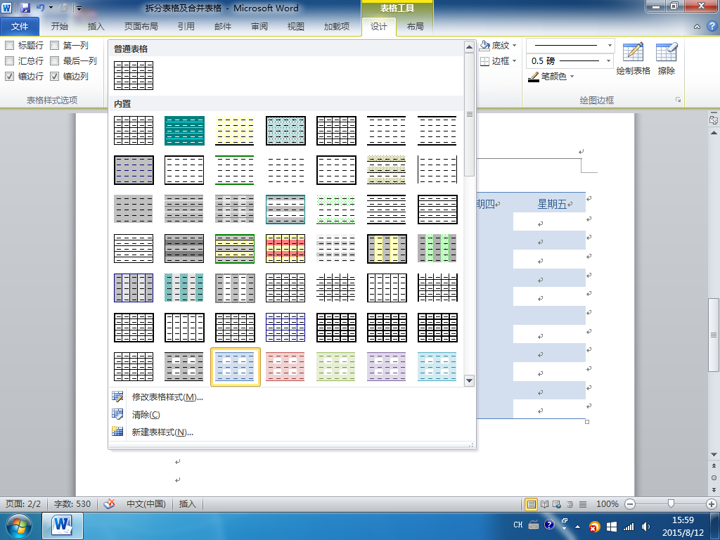Switch to Web Layout view icon

(557, 504)
